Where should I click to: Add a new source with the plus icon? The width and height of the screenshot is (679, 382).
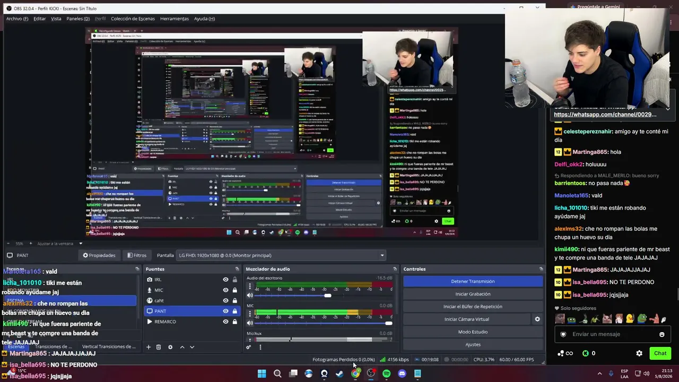click(x=149, y=347)
